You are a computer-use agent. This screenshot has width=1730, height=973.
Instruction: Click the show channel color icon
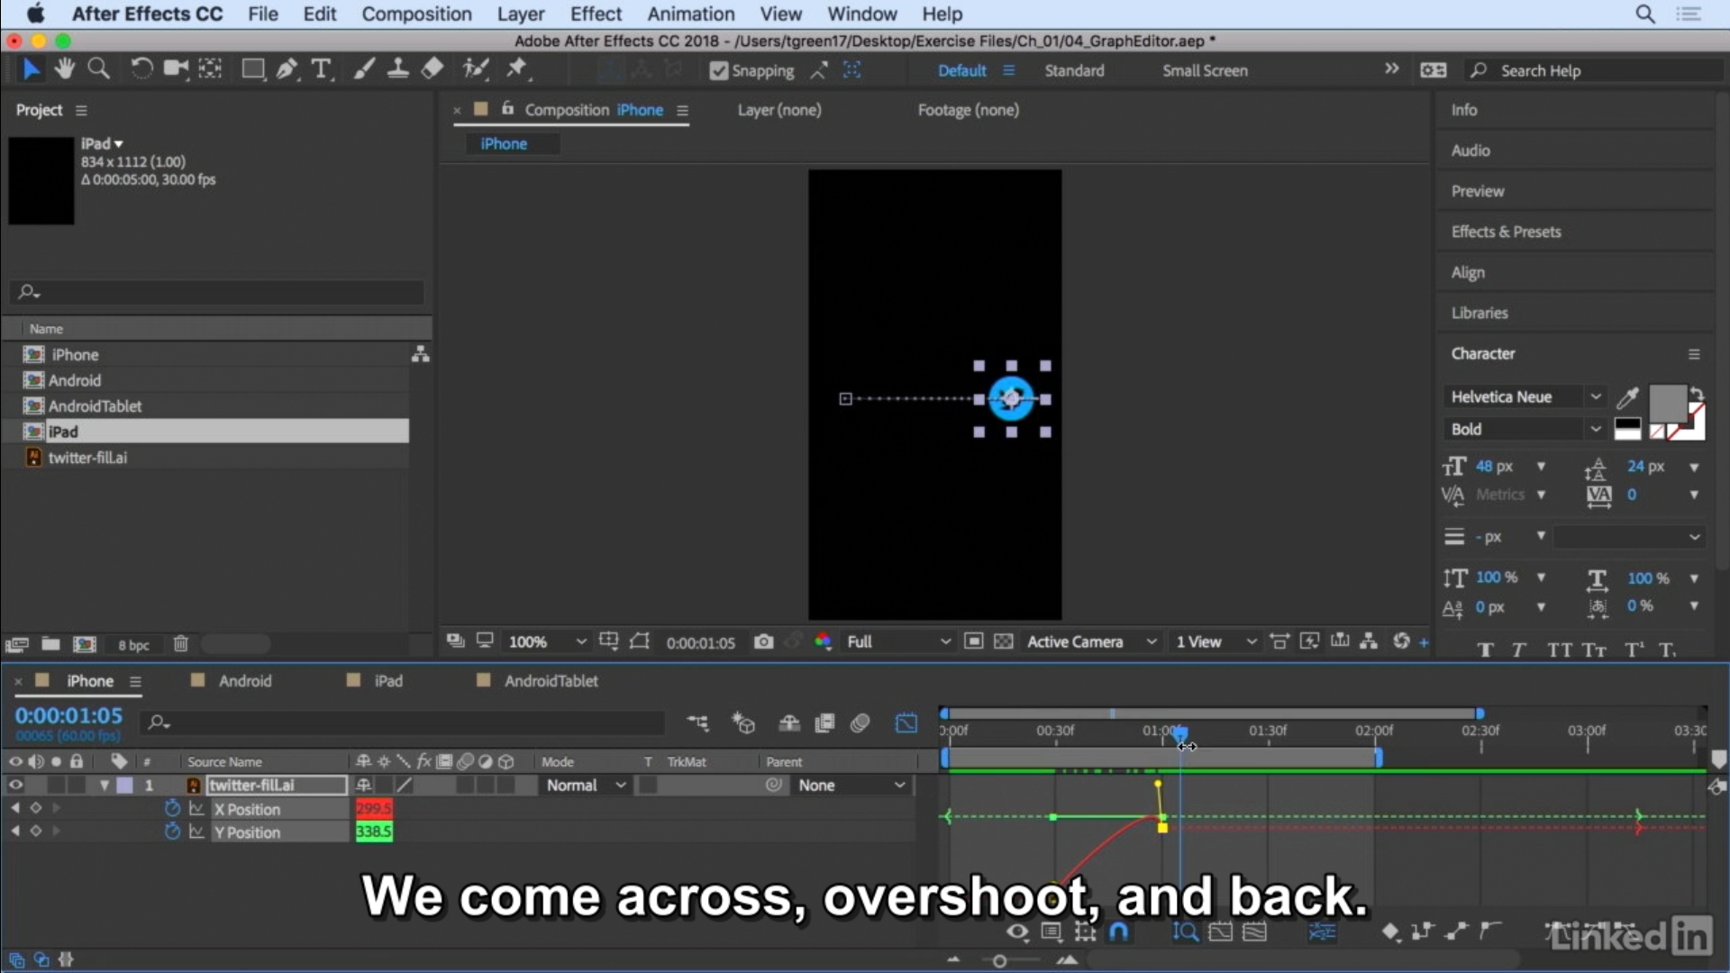[x=823, y=641]
